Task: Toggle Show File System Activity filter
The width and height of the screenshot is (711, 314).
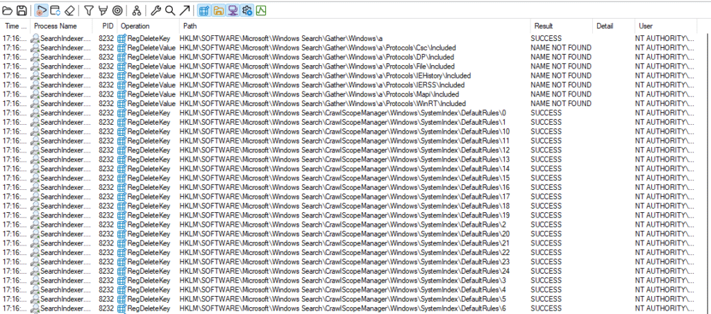Action: tap(218, 10)
